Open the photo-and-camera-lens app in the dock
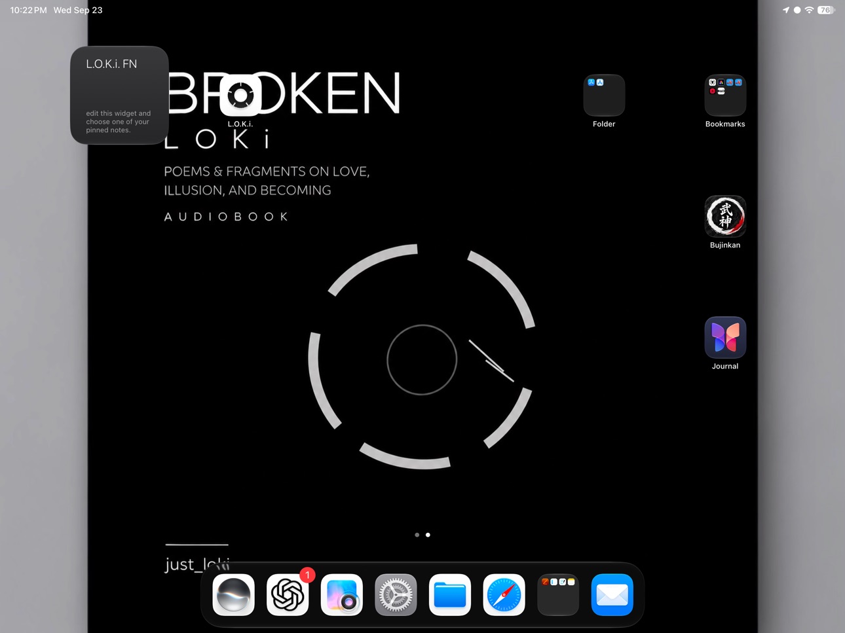 [x=342, y=595]
